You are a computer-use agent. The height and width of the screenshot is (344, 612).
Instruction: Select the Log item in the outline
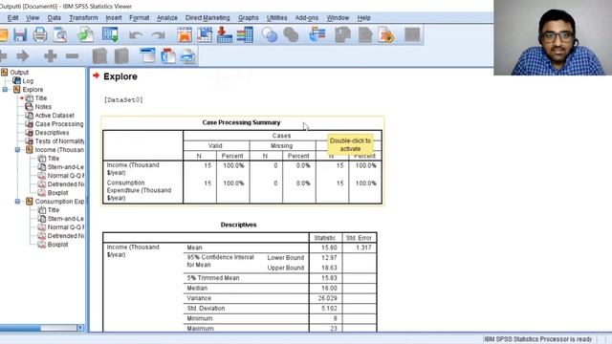tap(28, 80)
